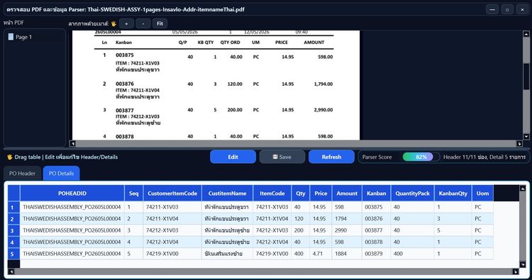Select row header 4 in details grid

pos(13,242)
